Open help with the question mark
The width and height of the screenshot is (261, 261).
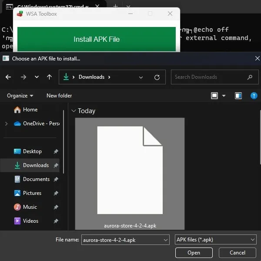(x=254, y=96)
